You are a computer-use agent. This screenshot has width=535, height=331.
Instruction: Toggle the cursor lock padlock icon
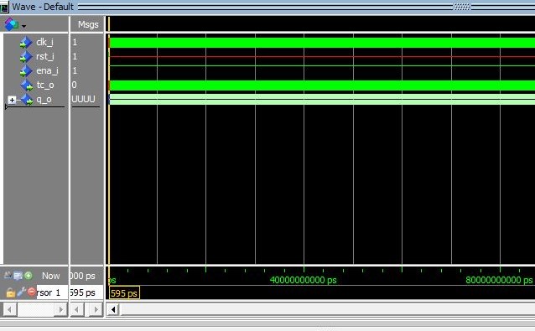point(10,292)
